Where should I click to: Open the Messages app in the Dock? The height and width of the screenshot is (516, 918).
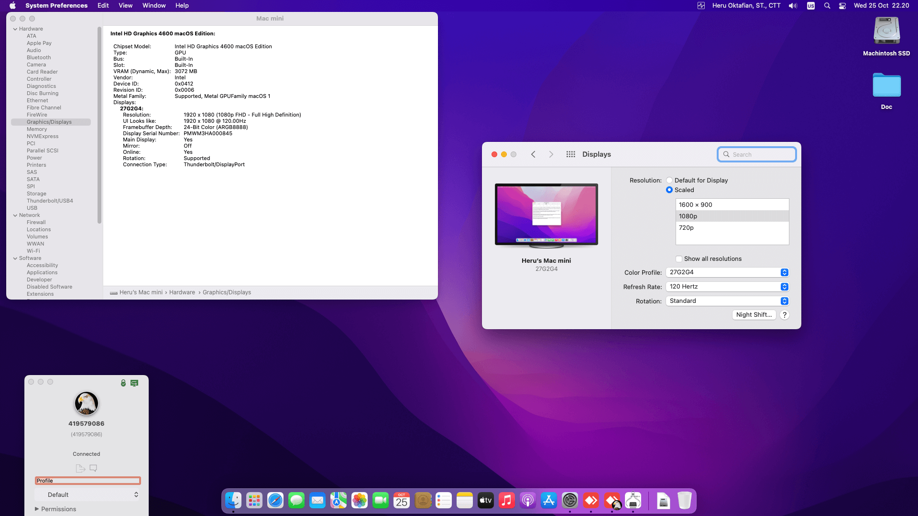pos(296,500)
